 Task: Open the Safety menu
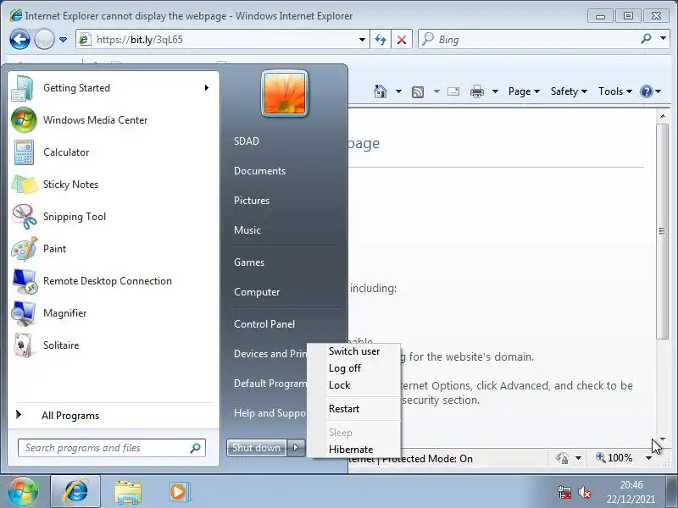(569, 91)
